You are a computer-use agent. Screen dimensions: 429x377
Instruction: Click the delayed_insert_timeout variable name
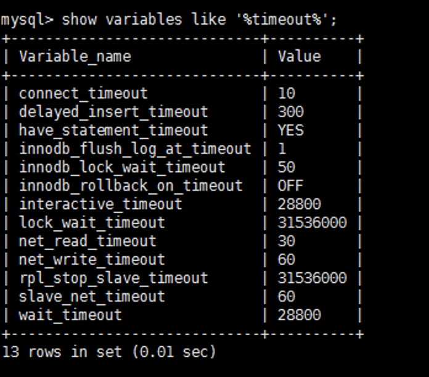tap(113, 112)
